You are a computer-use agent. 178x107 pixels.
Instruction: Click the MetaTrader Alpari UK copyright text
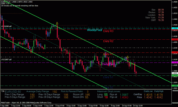[x=26, y=103]
